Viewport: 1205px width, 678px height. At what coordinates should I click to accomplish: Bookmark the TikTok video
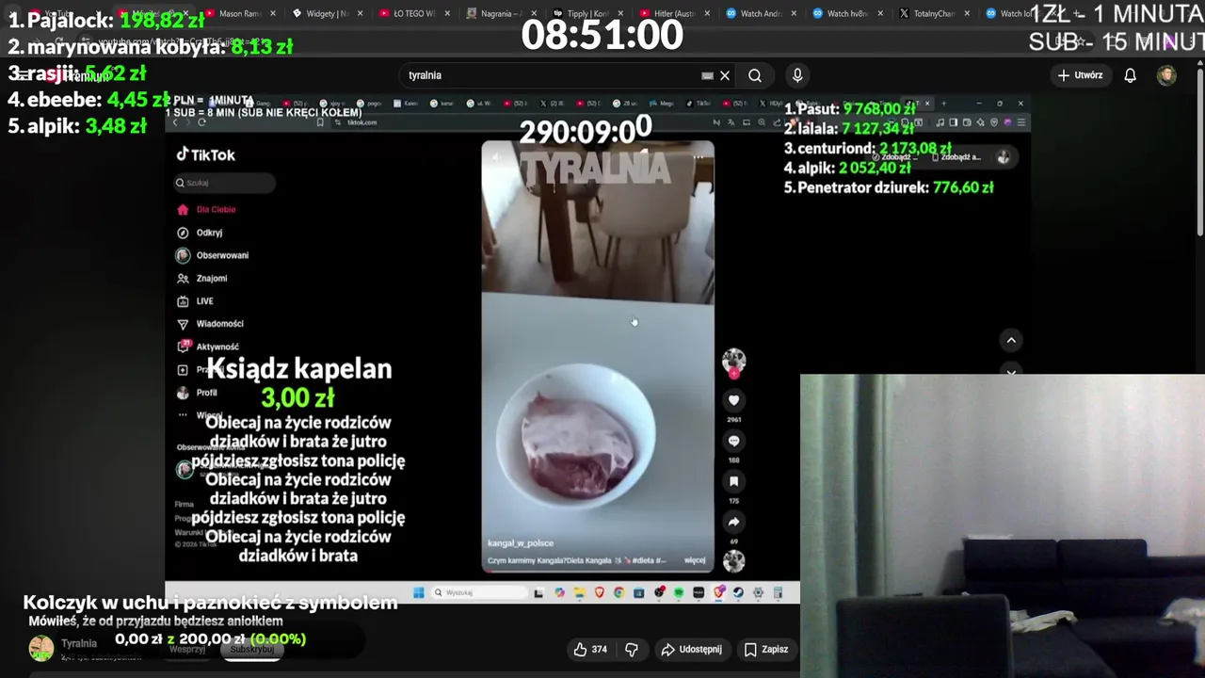click(733, 481)
